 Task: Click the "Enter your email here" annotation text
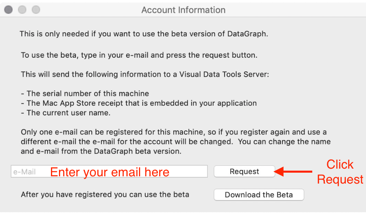click(109, 172)
